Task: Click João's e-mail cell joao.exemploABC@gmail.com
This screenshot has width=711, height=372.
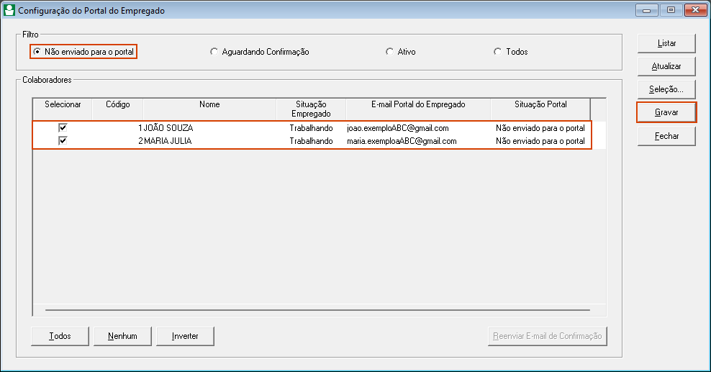Action: coord(398,128)
